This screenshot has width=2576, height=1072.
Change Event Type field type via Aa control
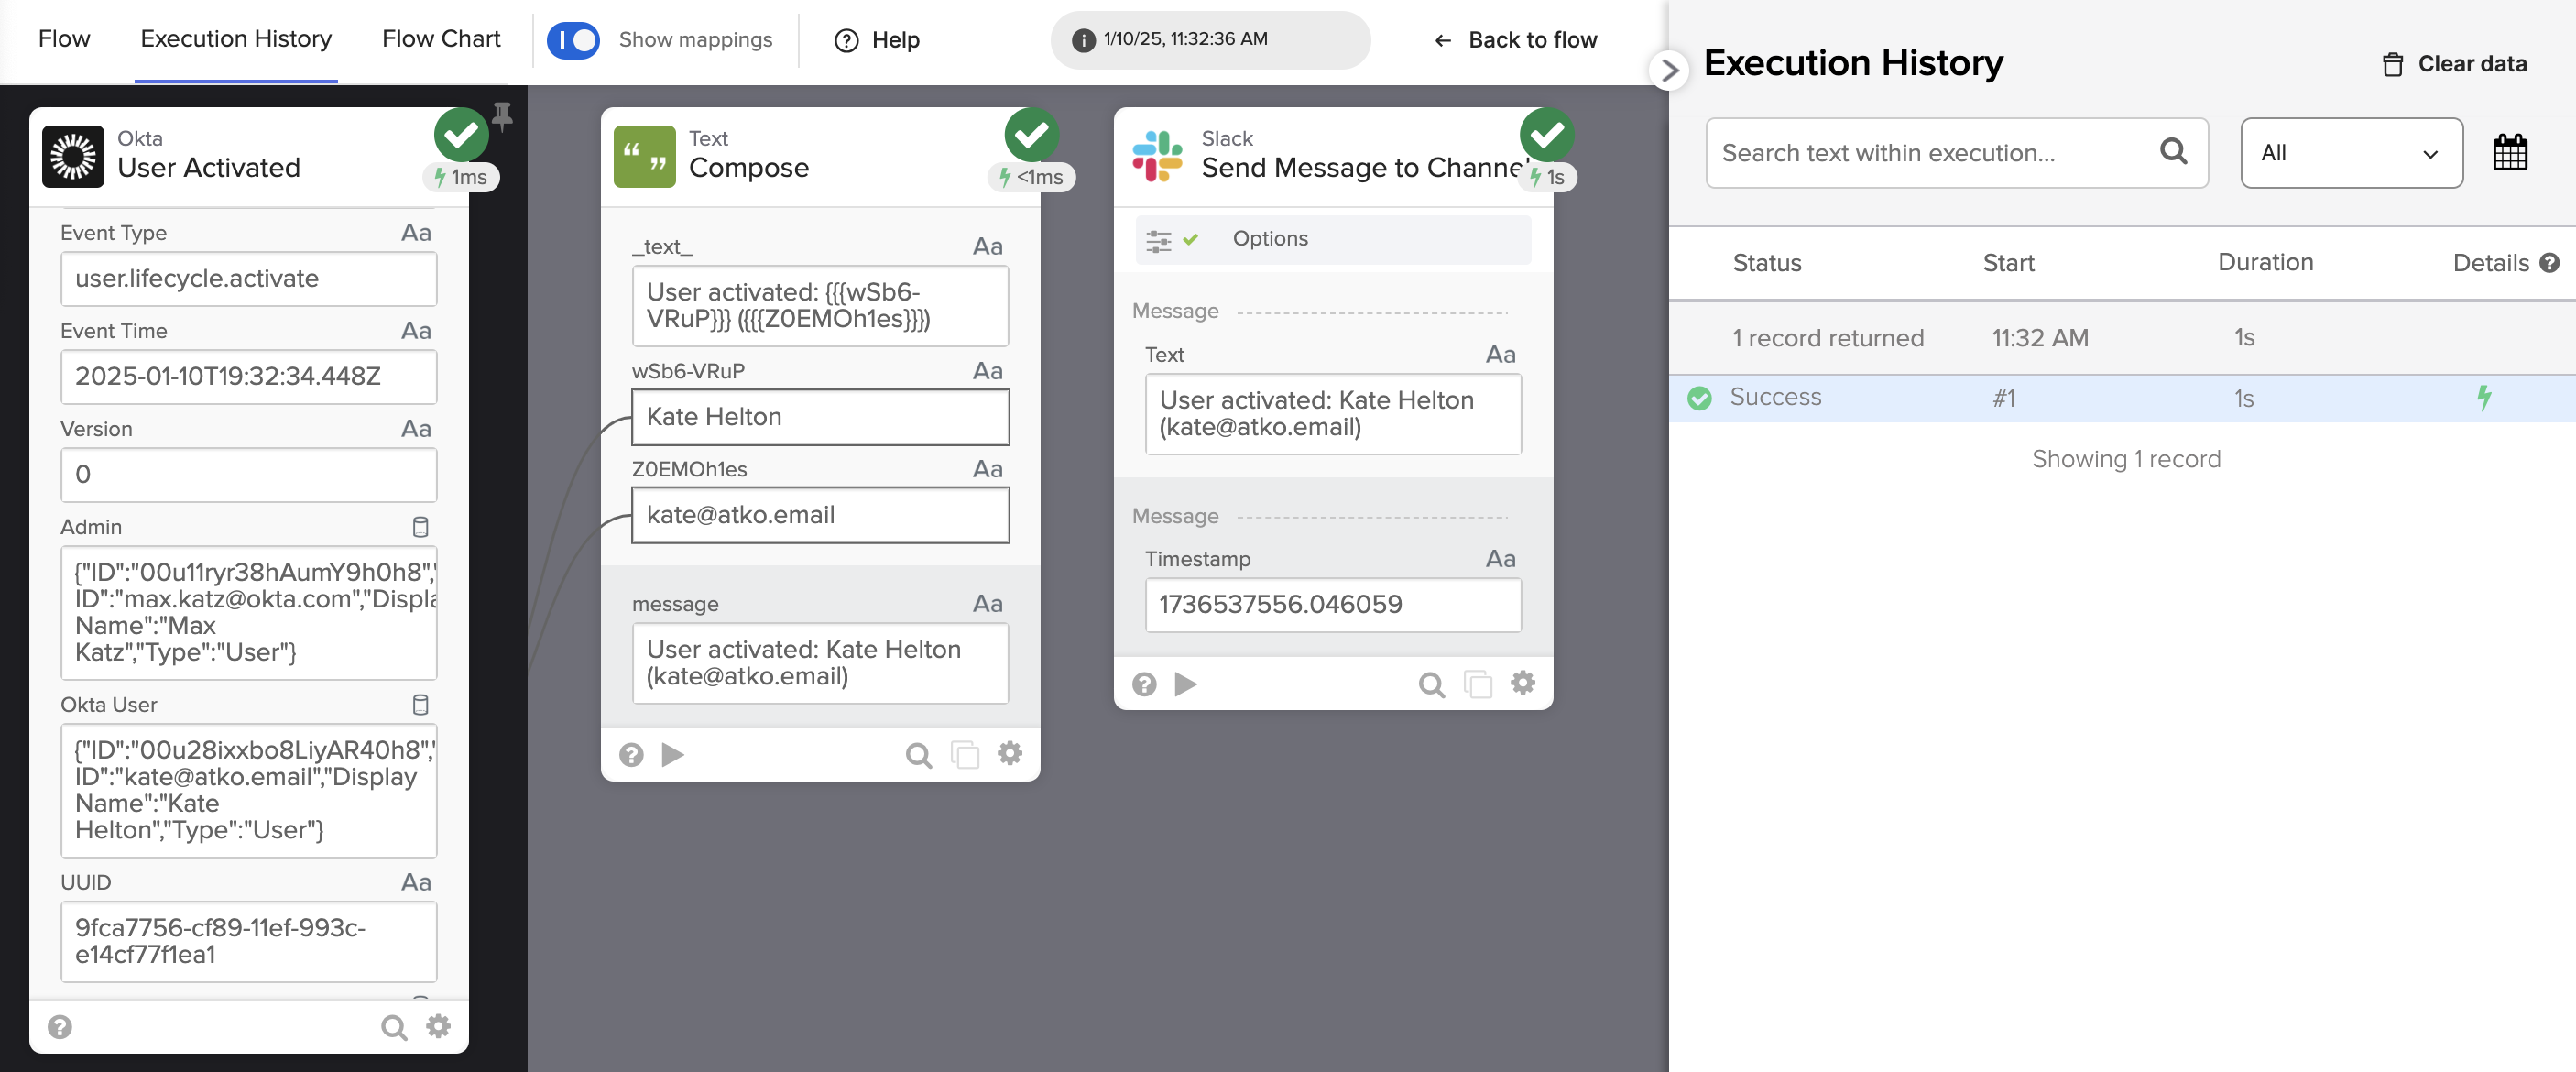(x=416, y=232)
